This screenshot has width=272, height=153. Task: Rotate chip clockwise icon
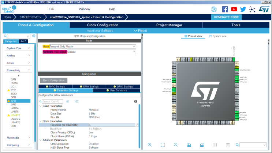click(189, 145)
